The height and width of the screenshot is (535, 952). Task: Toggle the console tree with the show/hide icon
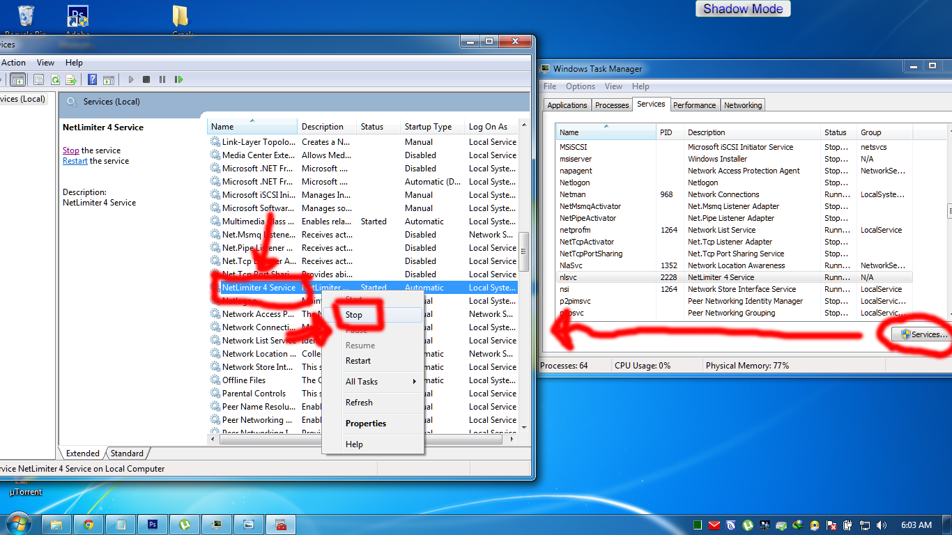[x=18, y=79]
